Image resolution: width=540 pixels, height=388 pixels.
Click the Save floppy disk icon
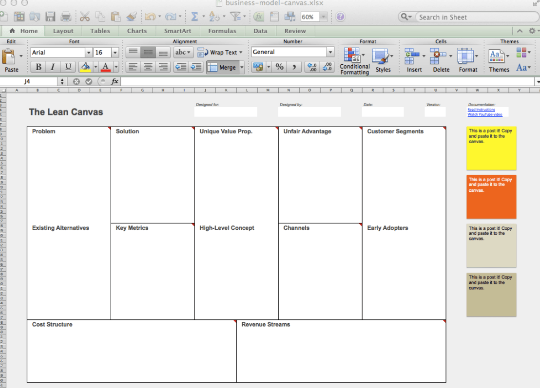tap(50, 17)
